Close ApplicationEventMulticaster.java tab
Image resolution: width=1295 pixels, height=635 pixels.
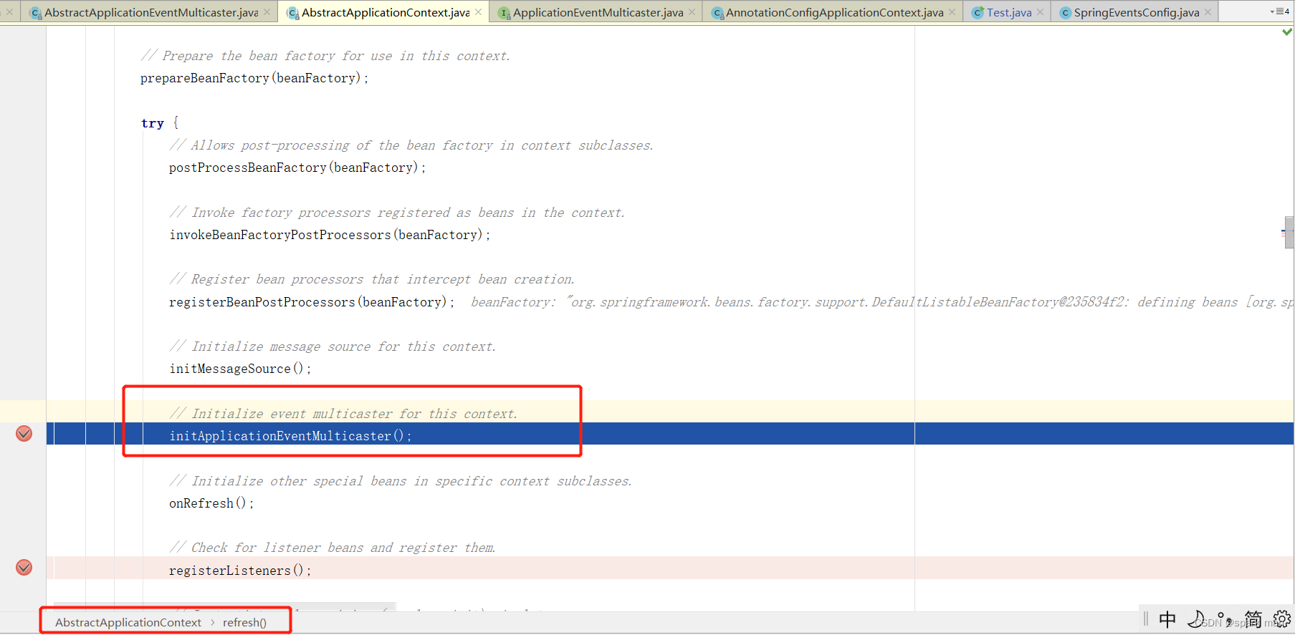tap(692, 12)
